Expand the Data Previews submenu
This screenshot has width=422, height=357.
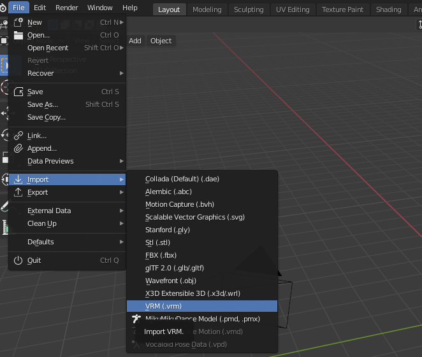point(68,161)
